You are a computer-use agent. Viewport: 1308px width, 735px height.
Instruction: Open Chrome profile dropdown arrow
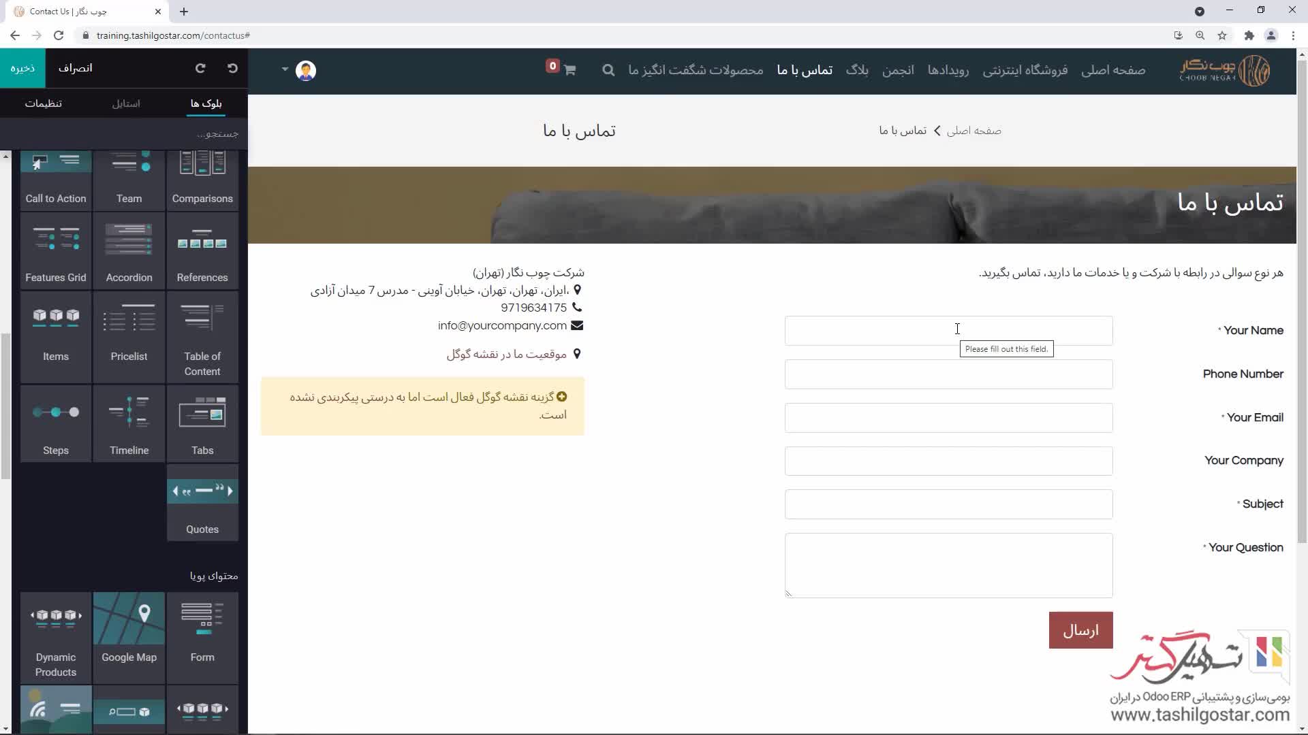pyautogui.click(x=1200, y=12)
